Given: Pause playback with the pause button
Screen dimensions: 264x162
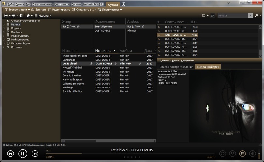Looking at the screenshot, I should pos(22,154).
